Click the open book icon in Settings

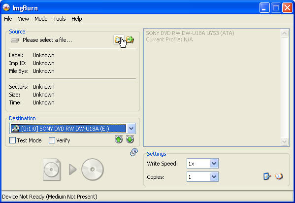[279, 176]
